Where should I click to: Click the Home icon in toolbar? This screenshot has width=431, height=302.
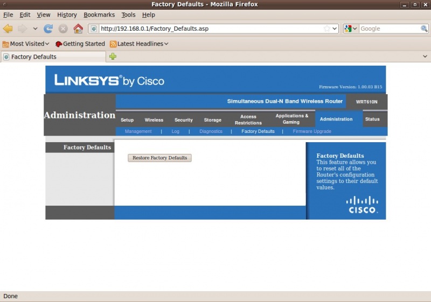point(78,29)
